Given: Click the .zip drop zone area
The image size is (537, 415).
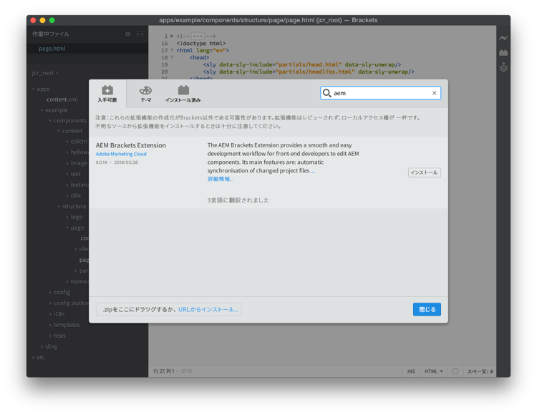Looking at the screenshot, I should 169,309.
